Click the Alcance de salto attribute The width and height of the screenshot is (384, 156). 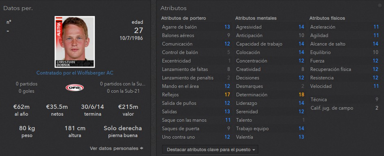click(x=344, y=44)
